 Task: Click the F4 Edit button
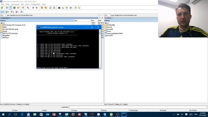pyautogui.click(x=44, y=110)
